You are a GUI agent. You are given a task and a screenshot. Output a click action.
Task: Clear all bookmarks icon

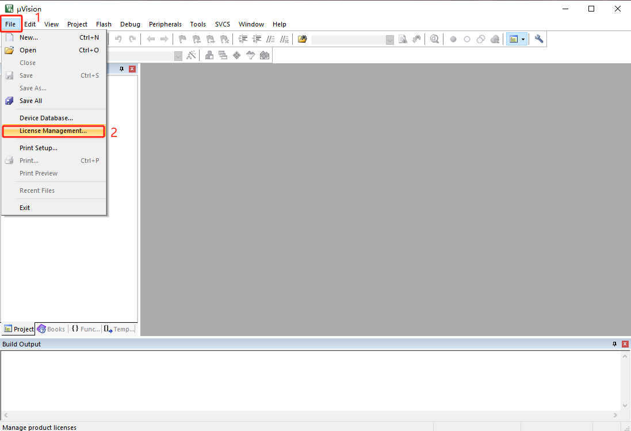224,39
